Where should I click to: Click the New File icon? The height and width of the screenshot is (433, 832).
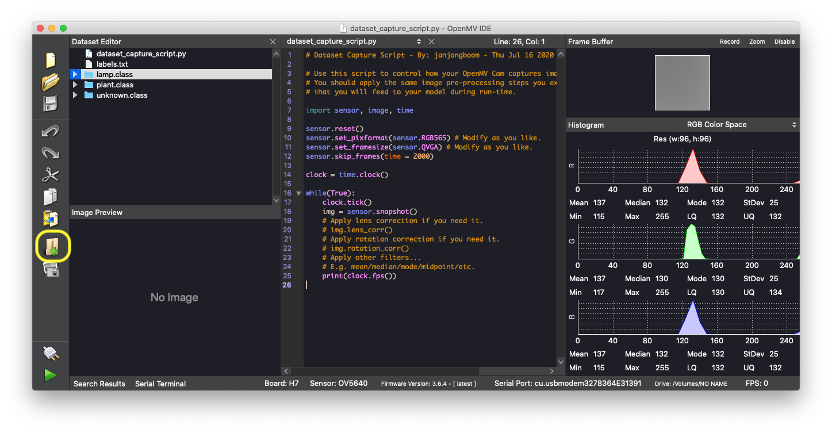pos(51,60)
